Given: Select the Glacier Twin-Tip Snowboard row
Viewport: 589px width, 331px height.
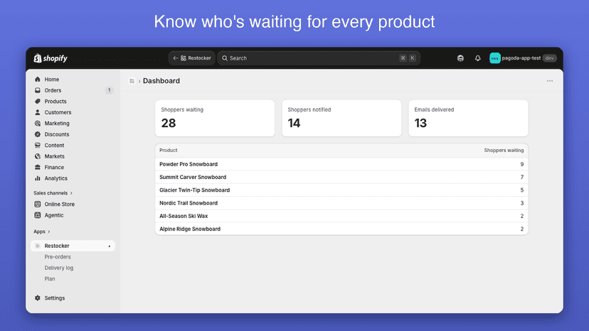Looking at the screenshot, I should [x=341, y=190].
